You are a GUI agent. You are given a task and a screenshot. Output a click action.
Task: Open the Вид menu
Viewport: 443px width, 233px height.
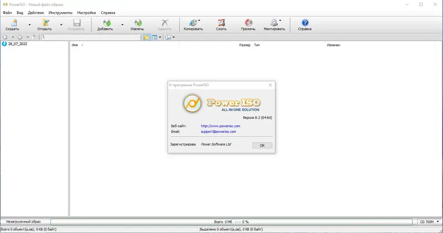[20, 13]
